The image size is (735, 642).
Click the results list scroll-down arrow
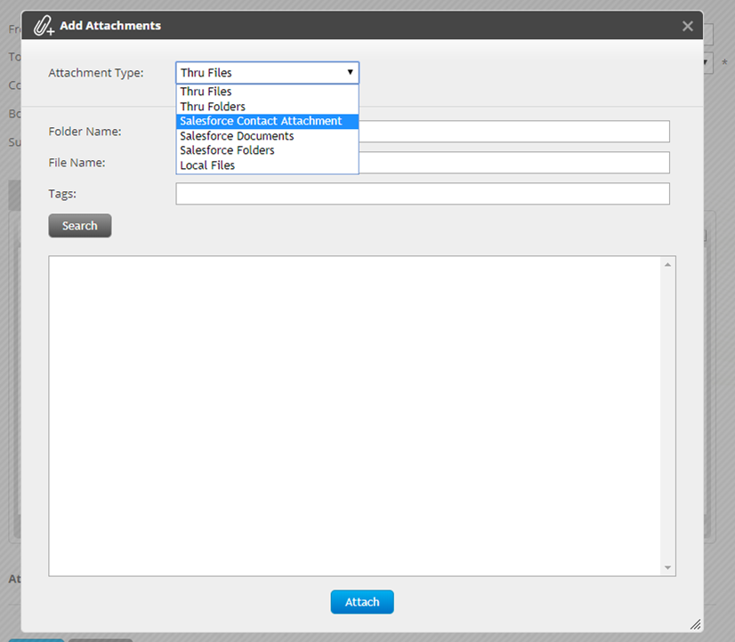(667, 567)
